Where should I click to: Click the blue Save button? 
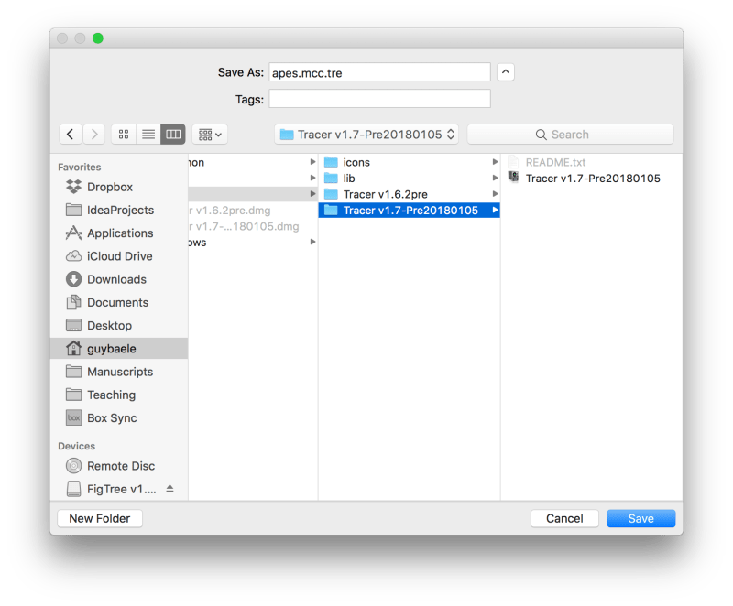[640, 518]
